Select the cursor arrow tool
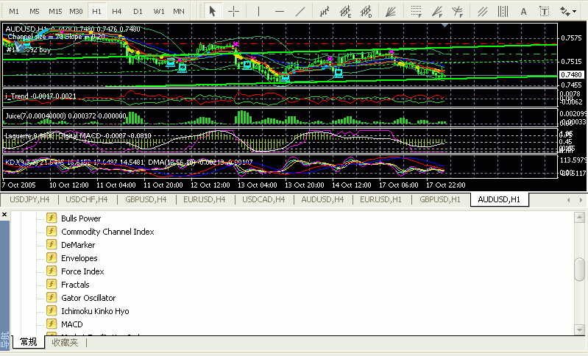Image resolution: width=588 pixels, height=356 pixels. (x=213, y=11)
